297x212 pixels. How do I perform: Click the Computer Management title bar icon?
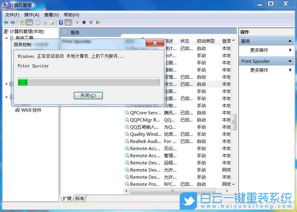(5, 5)
